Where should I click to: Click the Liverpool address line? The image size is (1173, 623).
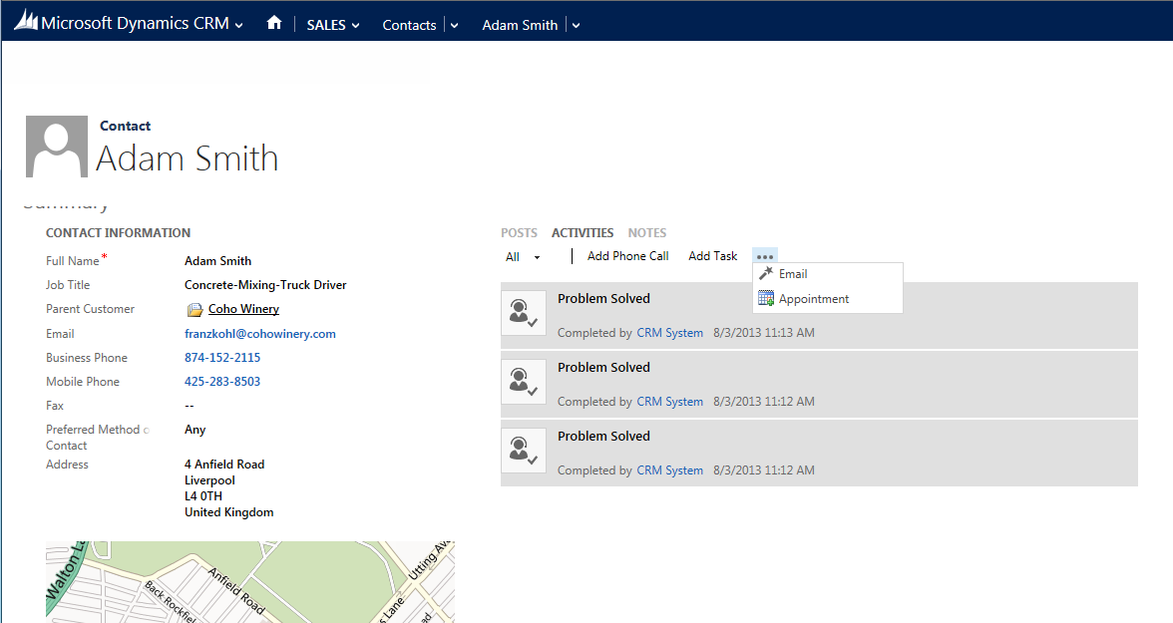pos(210,480)
